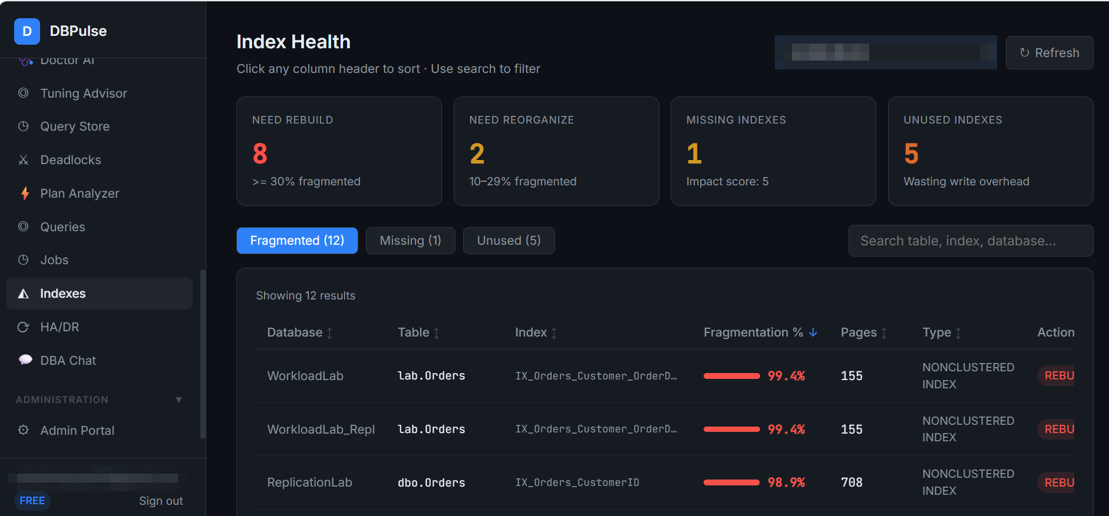
Task: Sort by the Index column arrows
Action: coord(554,333)
